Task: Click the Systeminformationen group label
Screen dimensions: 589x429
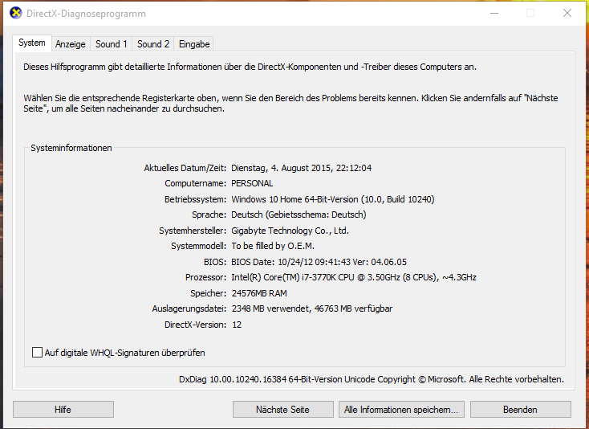Action: [71, 148]
